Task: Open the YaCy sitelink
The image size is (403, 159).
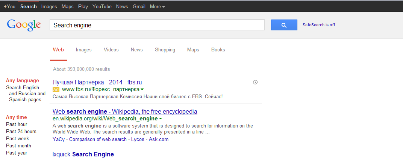Action: (x=59, y=139)
